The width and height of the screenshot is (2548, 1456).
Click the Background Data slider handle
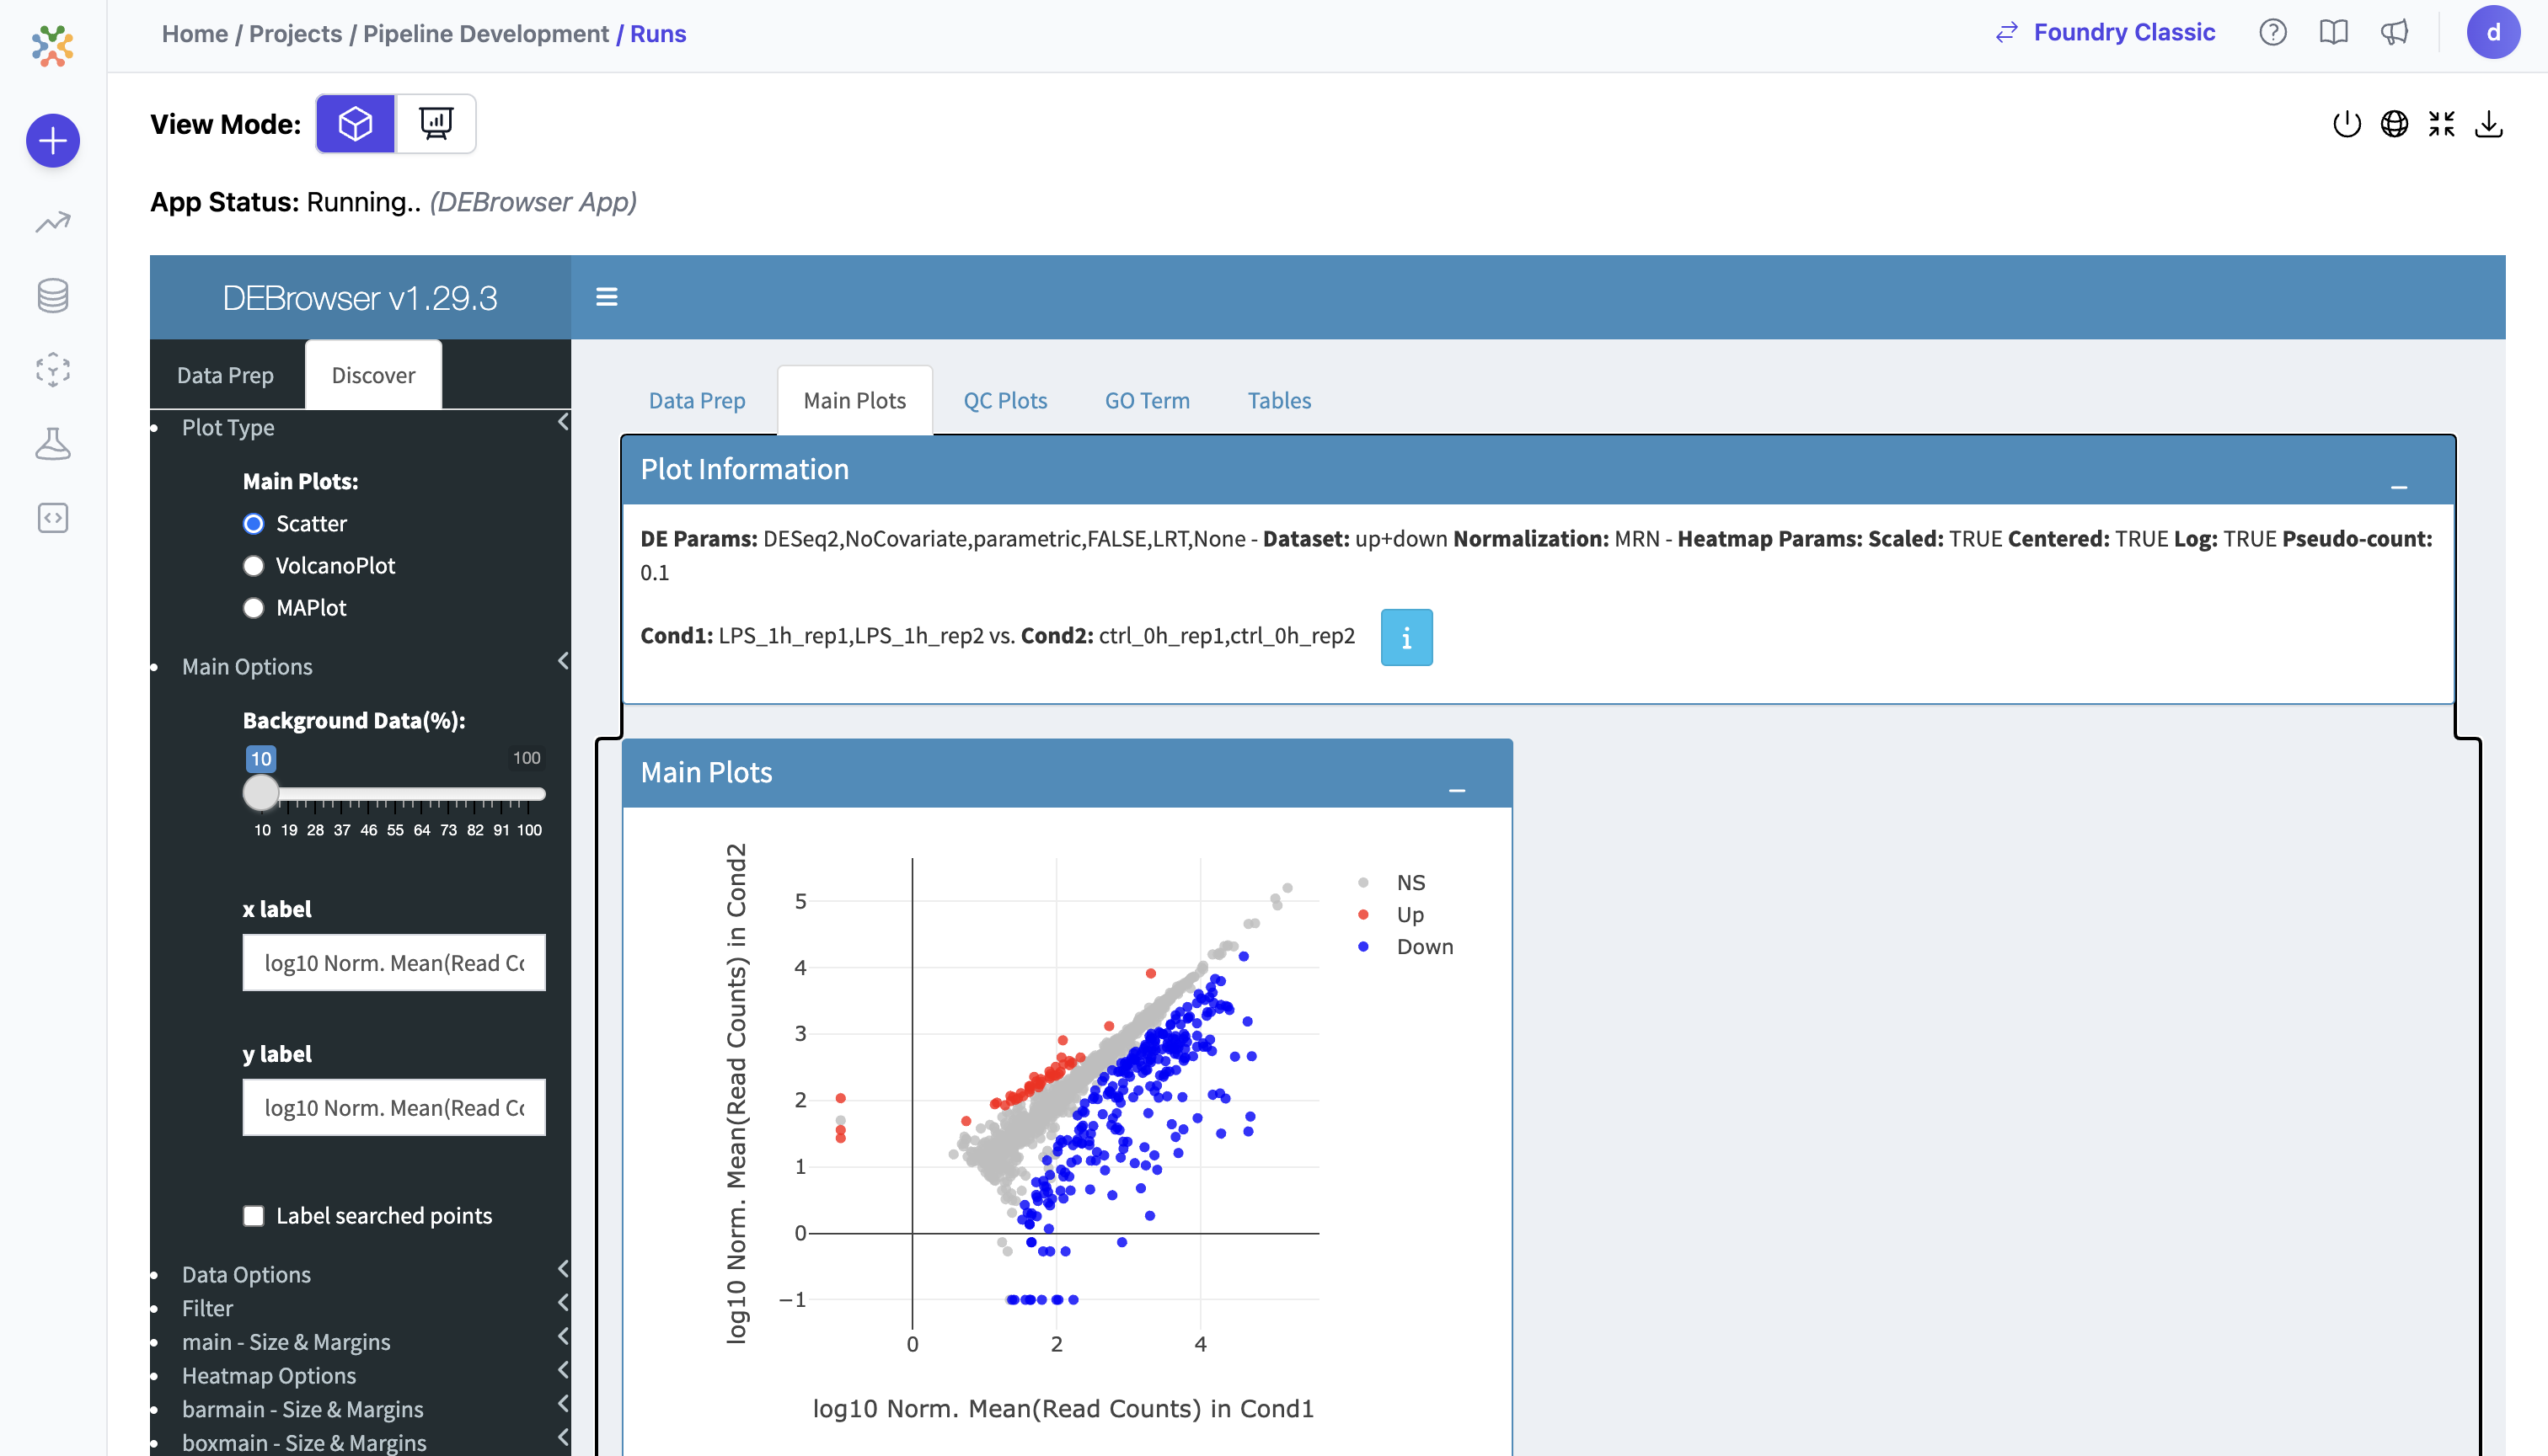(261, 793)
